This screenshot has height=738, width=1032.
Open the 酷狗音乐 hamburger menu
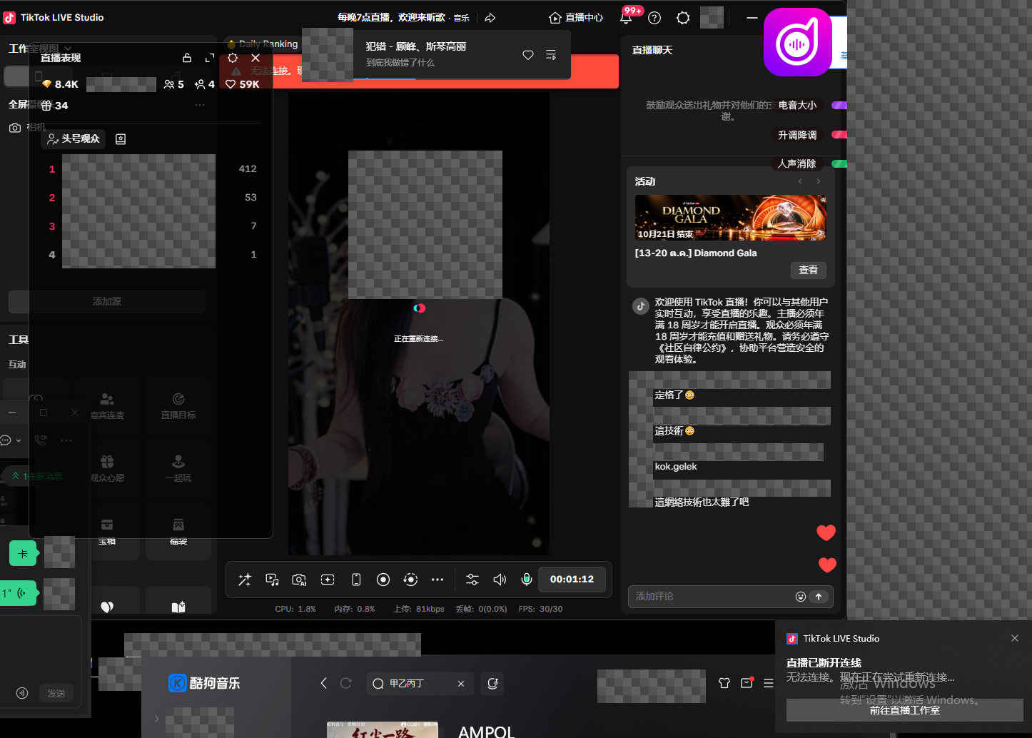pos(769,683)
